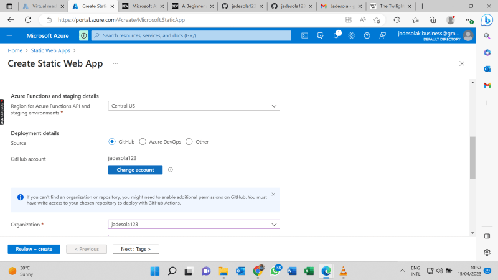The width and height of the screenshot is (498, 280).
Task: Open taskbar Search magnifier
Action: click(172, 271)
